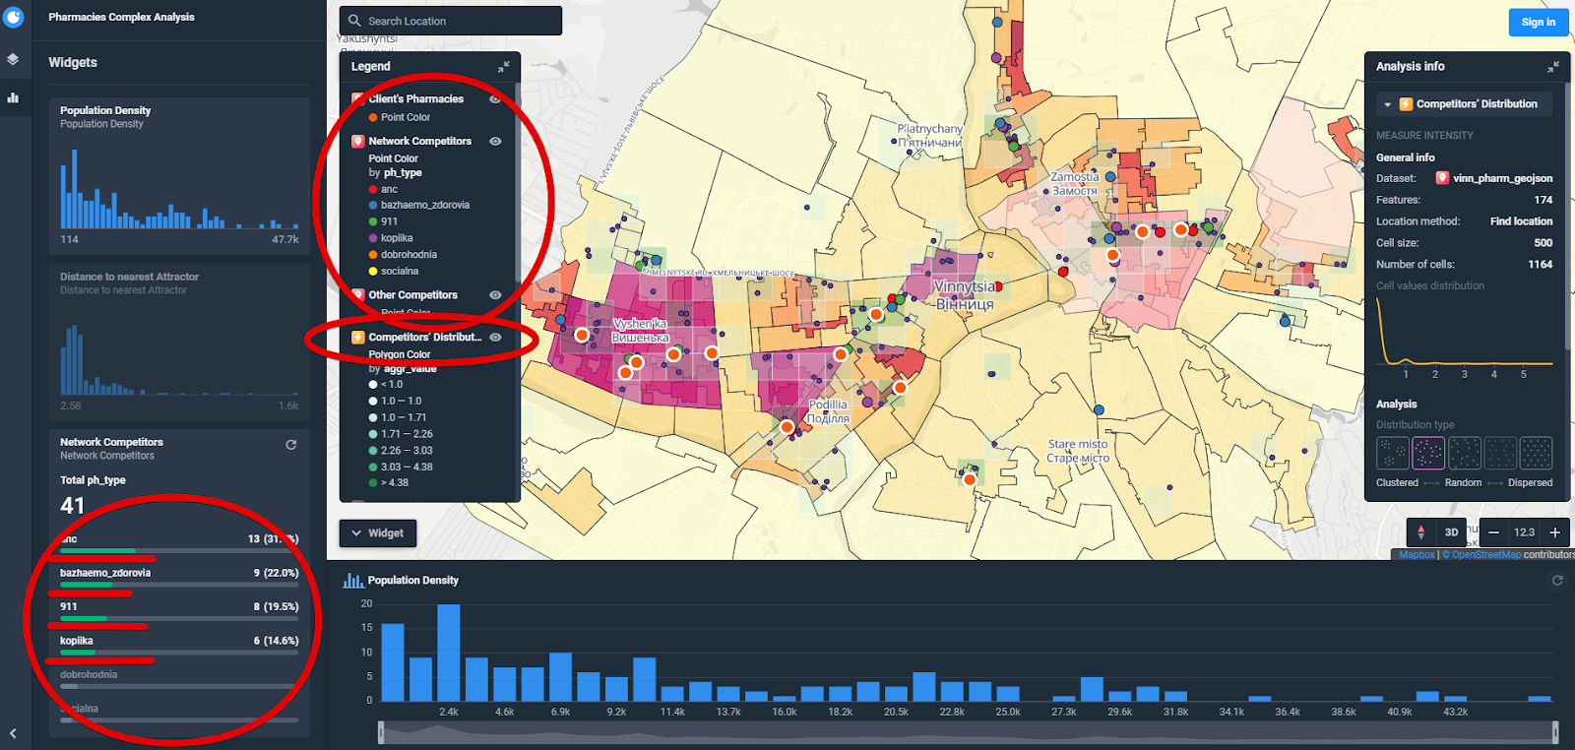Click the Sign in button

coord(1538,22)
